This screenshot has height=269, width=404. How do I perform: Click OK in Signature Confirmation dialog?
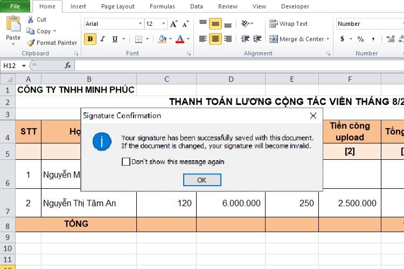[202, 180]
